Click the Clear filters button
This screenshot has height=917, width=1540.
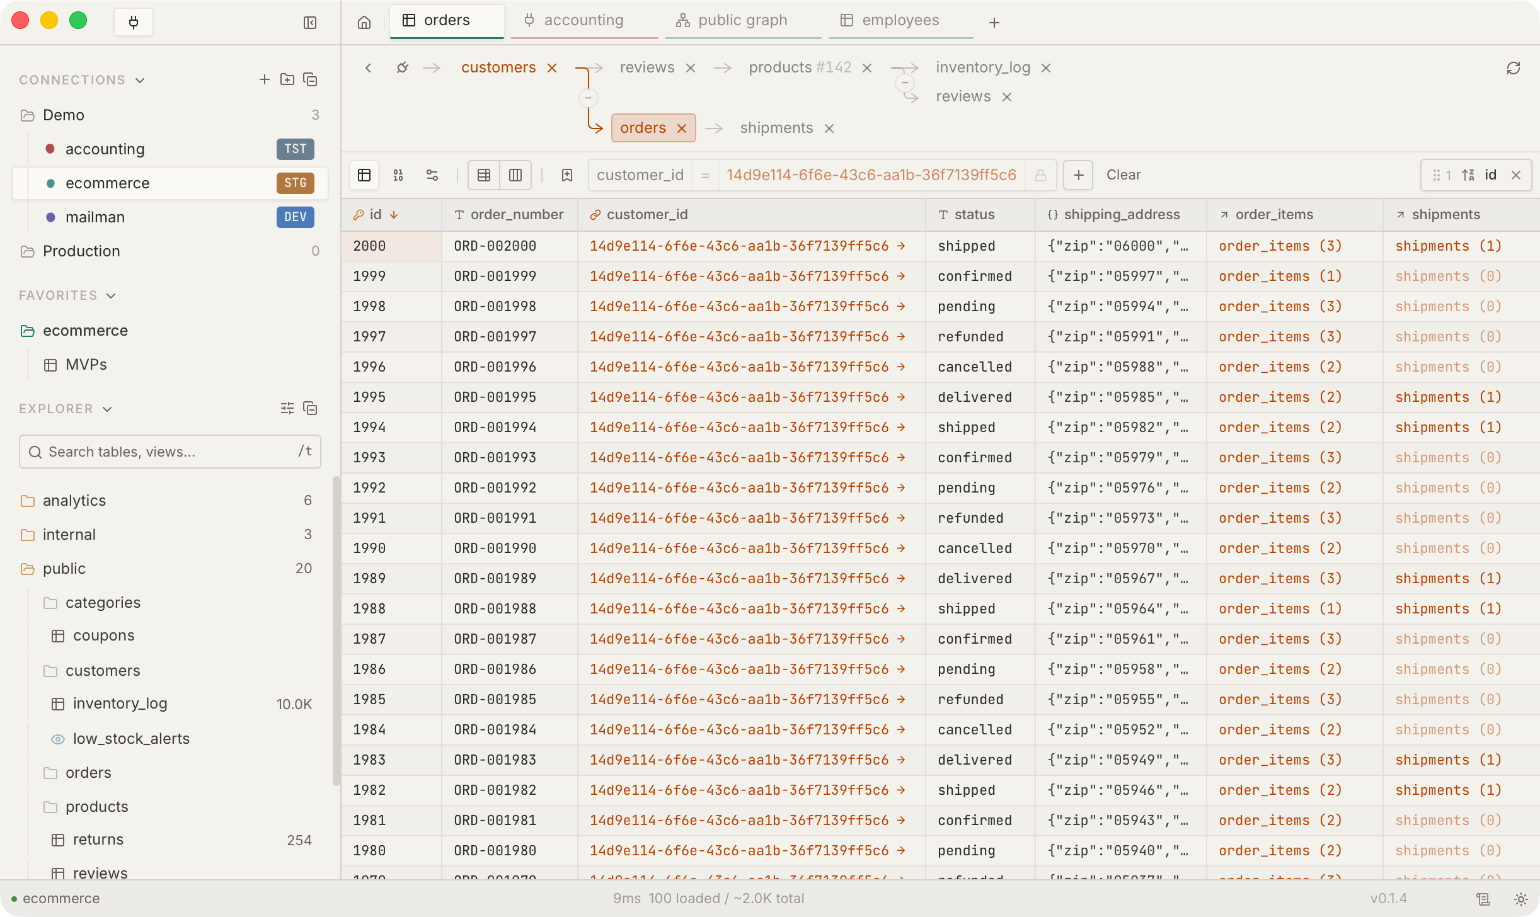click(1123, 175)
